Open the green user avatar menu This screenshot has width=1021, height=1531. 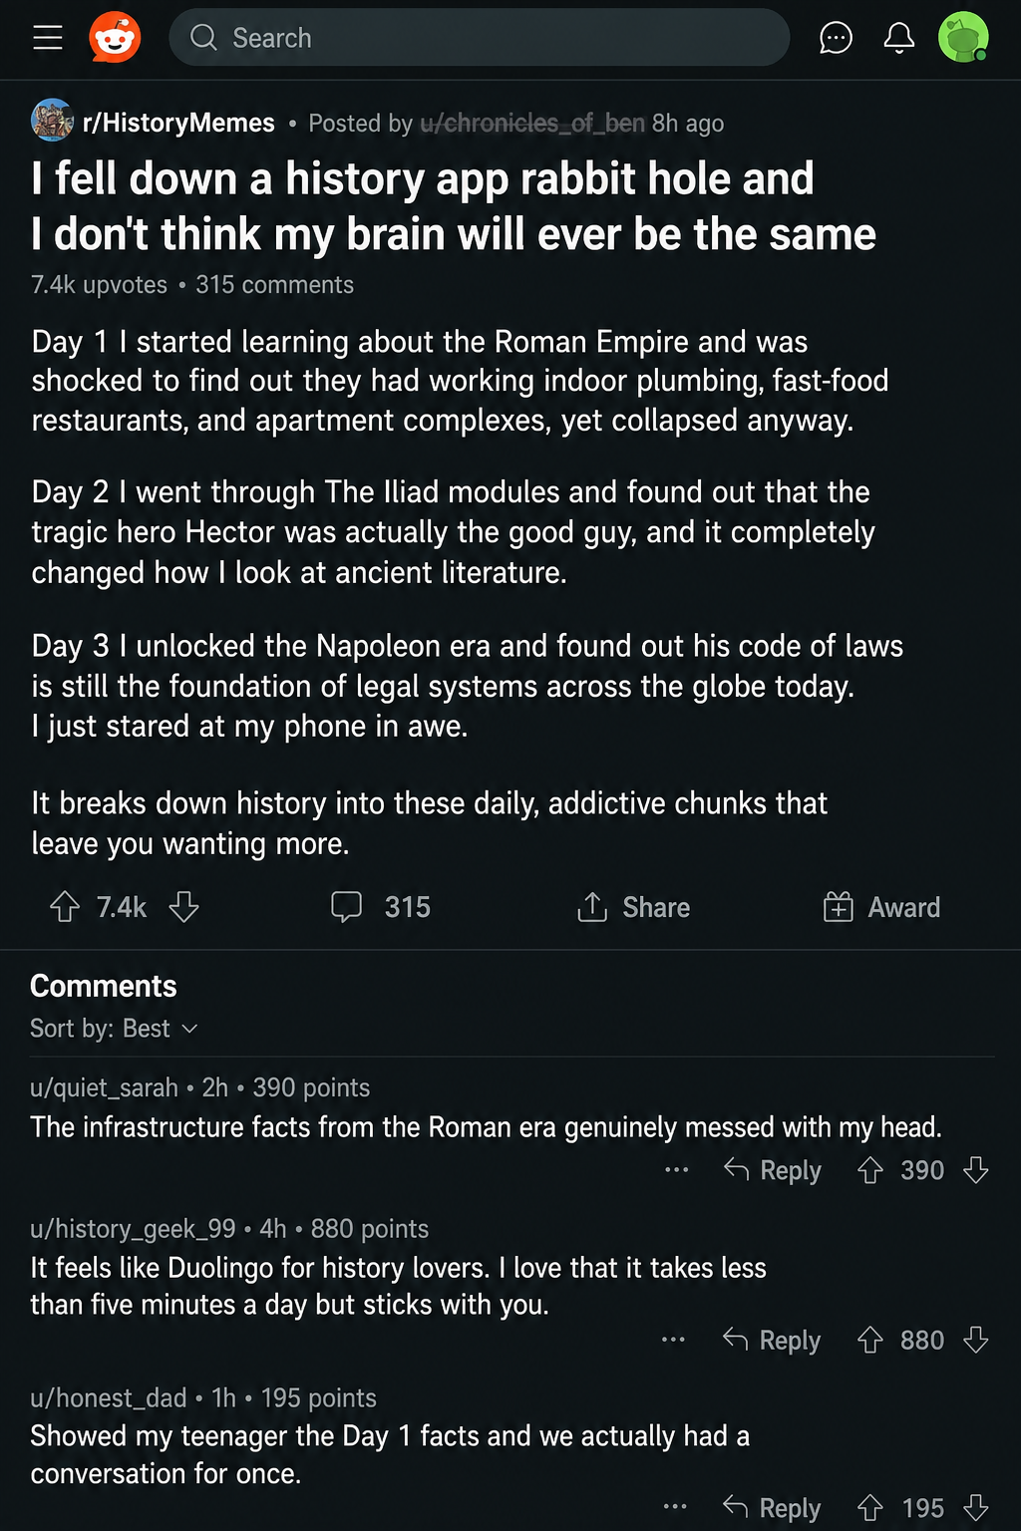coord(963,38)
